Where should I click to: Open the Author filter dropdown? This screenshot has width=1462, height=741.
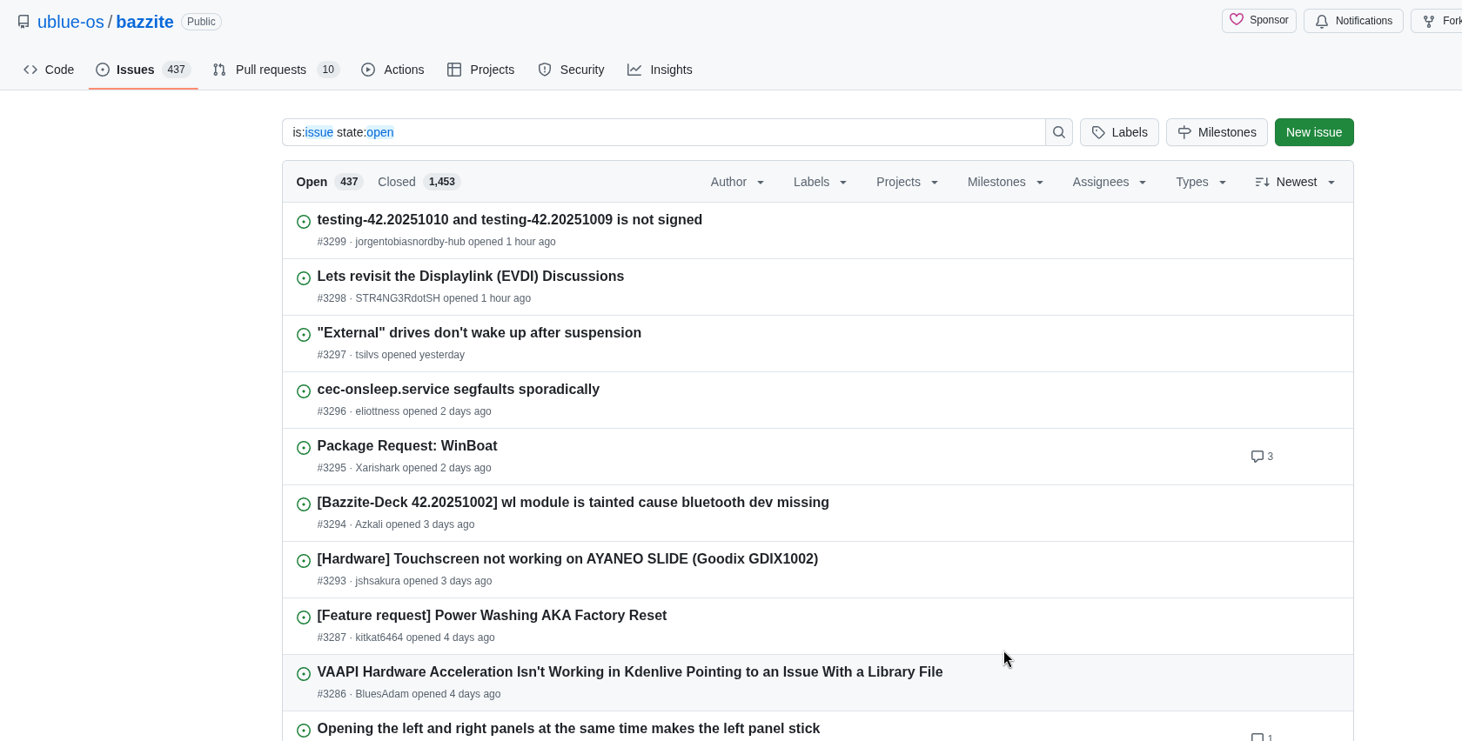pyautogui.click(x=738, y=182)
